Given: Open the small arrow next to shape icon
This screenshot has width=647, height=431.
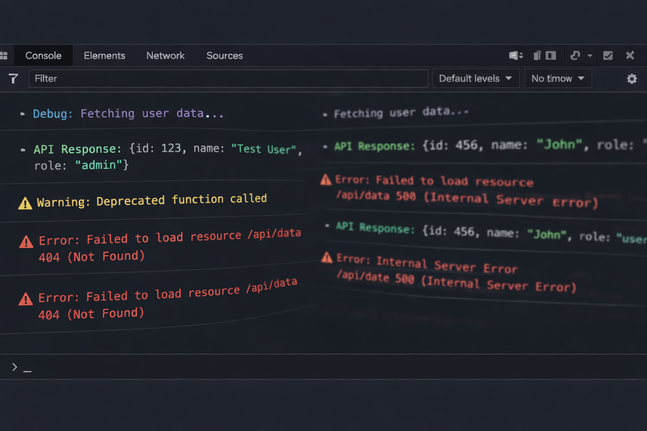Looking at the screenshot, I should coord(590,56).
